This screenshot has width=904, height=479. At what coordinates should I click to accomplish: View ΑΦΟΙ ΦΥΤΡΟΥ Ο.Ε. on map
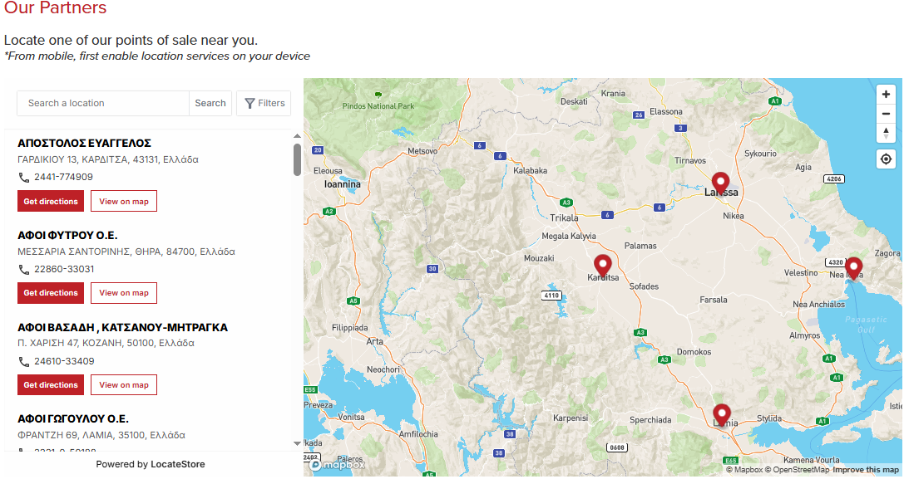click(x=124, y=293)
